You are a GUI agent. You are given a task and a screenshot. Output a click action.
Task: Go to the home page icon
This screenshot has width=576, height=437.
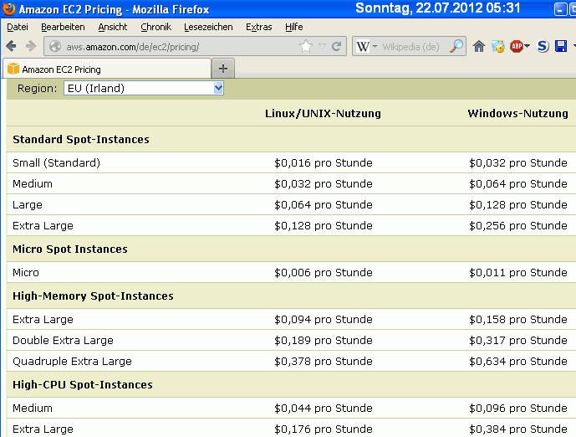point(479,47)
